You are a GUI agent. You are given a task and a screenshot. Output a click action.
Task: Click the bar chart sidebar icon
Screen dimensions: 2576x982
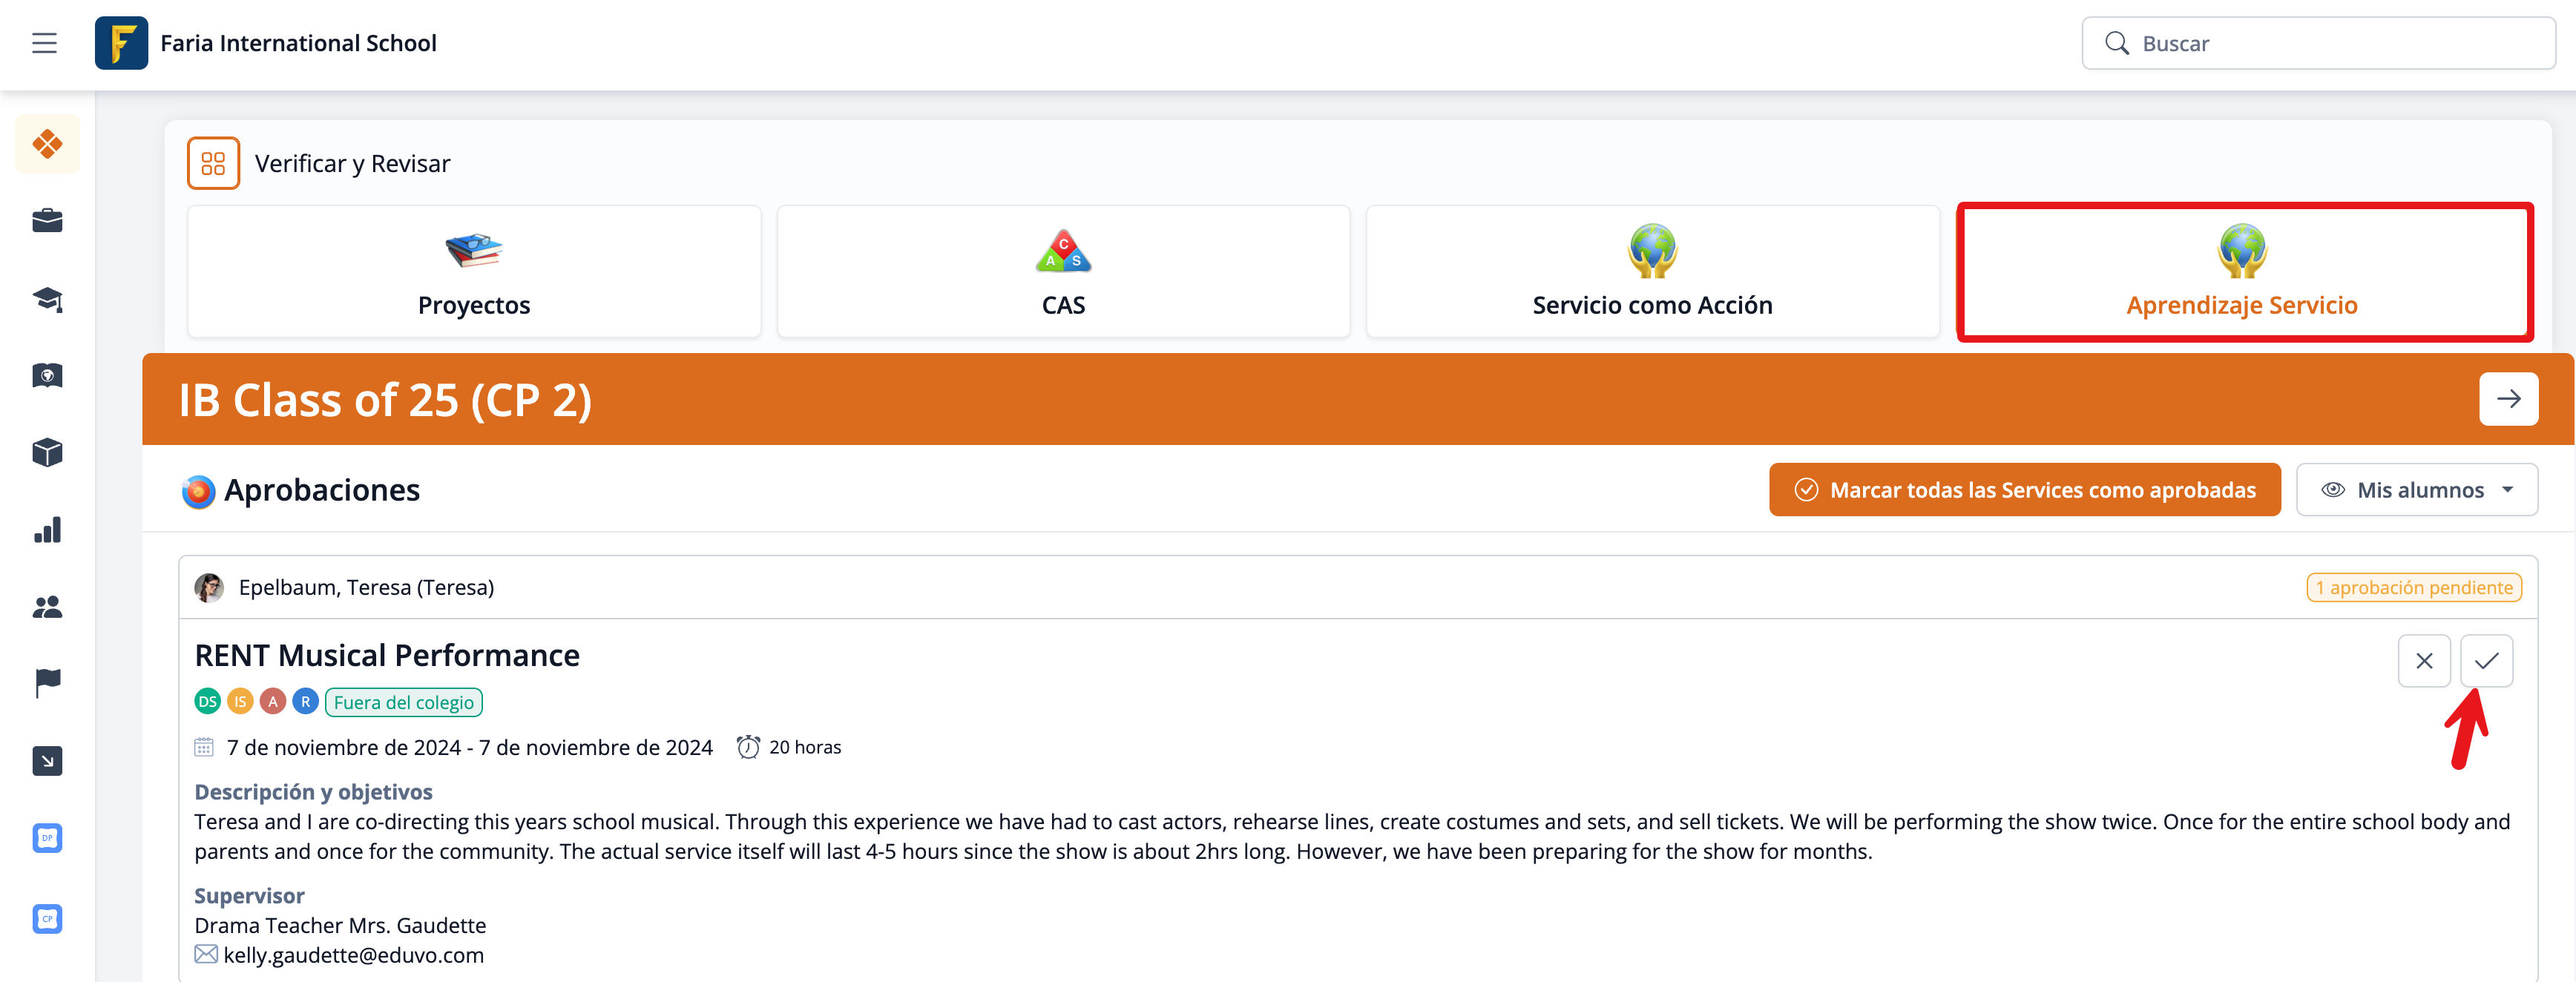coord(47,530)
